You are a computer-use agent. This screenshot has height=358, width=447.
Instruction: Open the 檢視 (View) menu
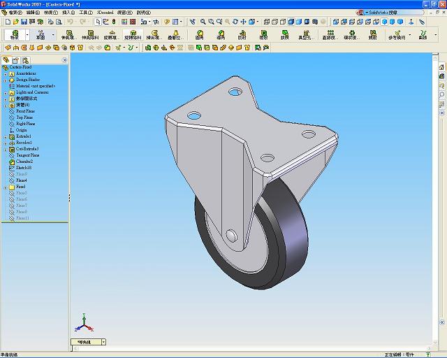(51, 13)
